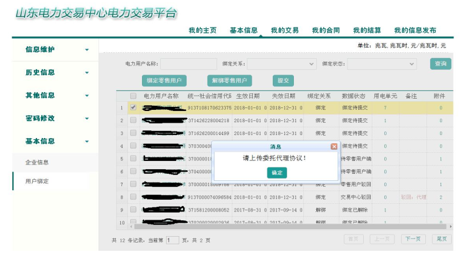467x259 pixels.
Task: Click the 电力用户名称 input field
Action: (x=188, y=64)
